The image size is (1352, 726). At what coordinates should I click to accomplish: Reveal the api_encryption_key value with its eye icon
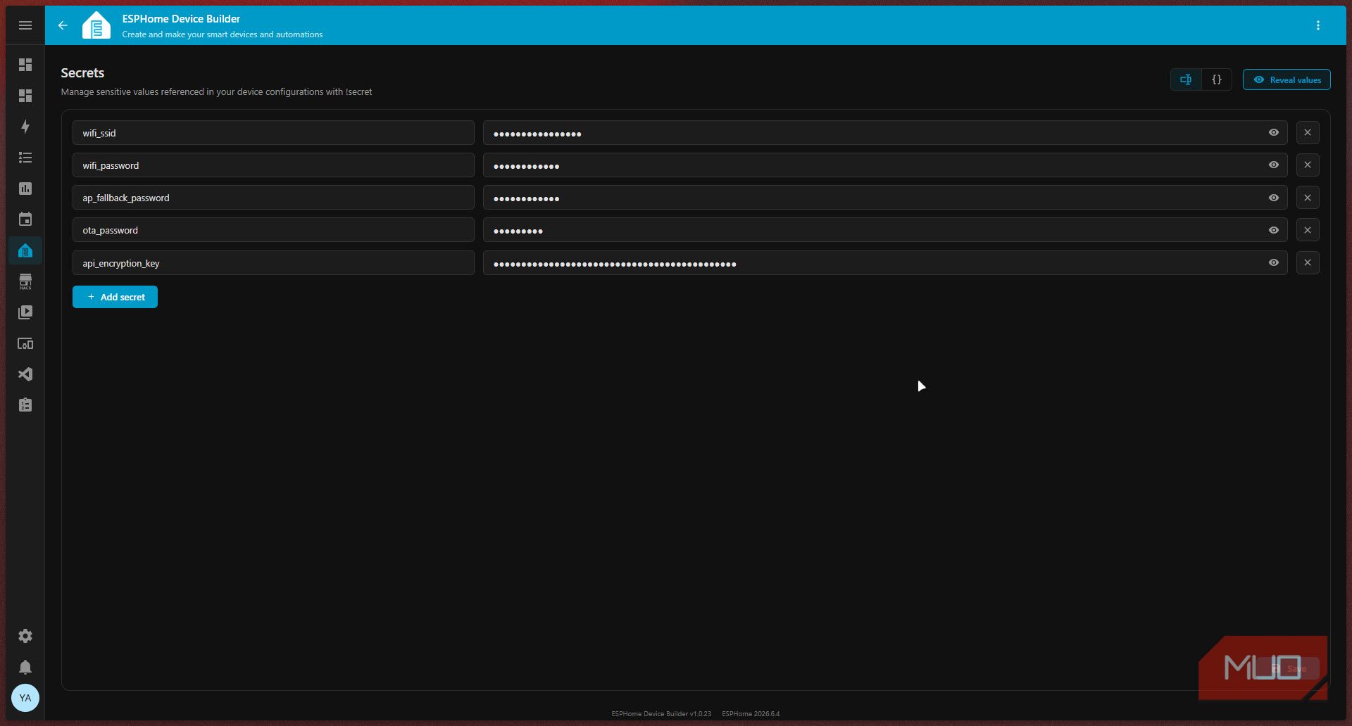point(1274,262)
